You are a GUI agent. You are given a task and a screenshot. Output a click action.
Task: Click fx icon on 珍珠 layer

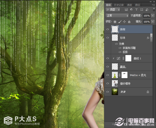(x=148, y=38)
